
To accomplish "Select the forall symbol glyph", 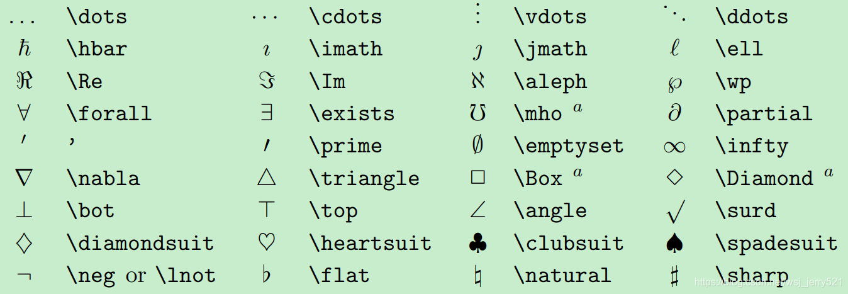I will pos(24,113).
